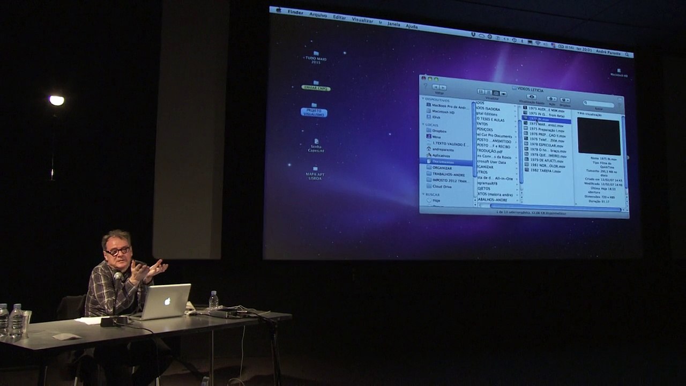Image resolution: width=686 pixels, height=386 pixels.
Task: Select Documentos in Finder sidebar
Action: [446, 161]
